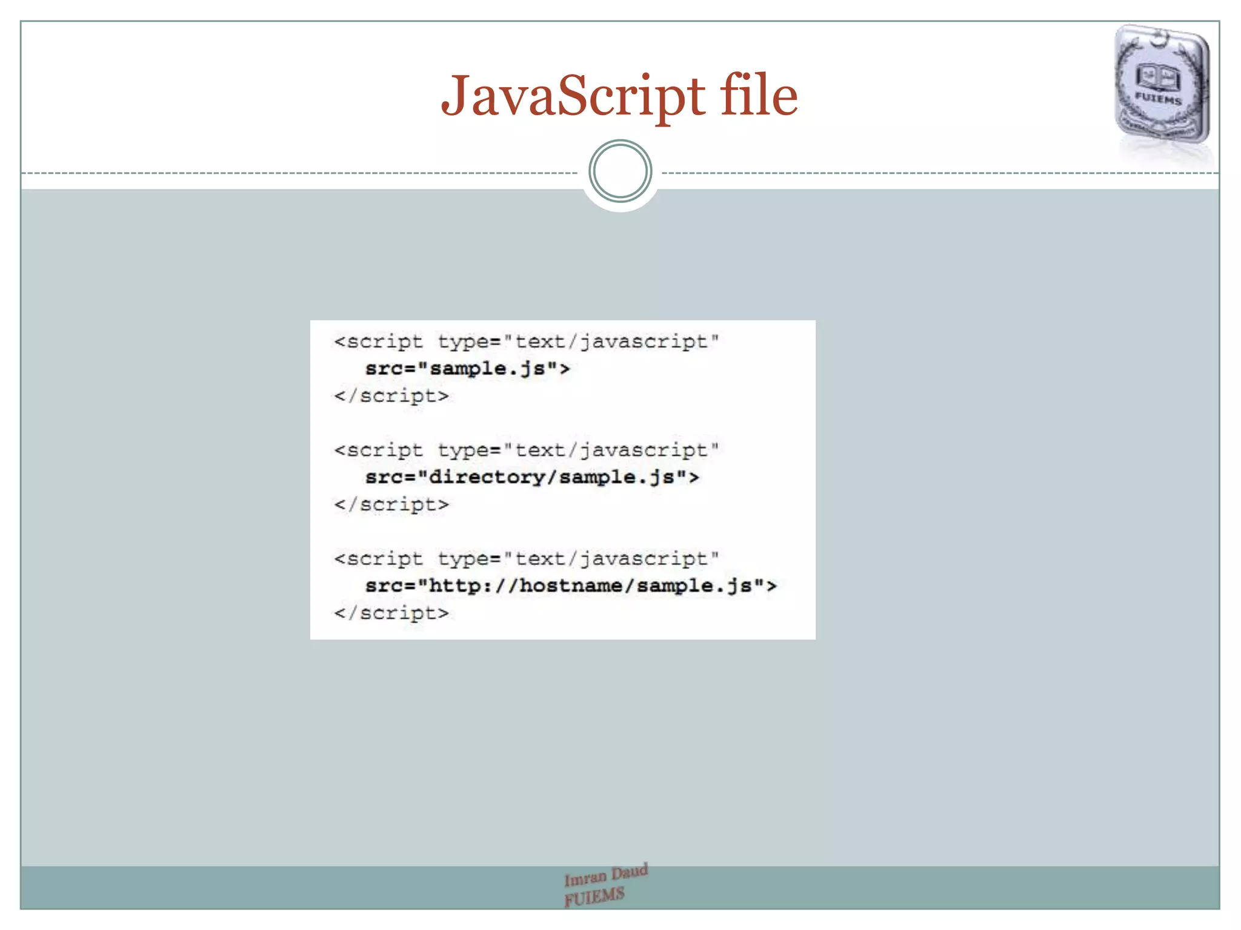Click the footer text 'Imran Daud'

coord(606,874)
